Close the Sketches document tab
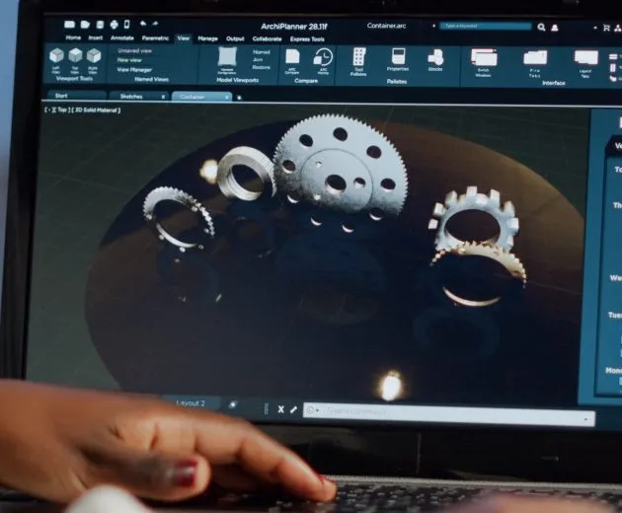 tap(163, 97)
